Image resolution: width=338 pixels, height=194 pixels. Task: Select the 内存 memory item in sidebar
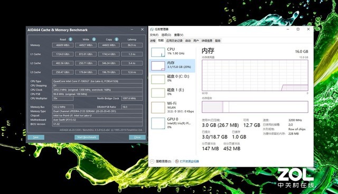click(172, 65)
